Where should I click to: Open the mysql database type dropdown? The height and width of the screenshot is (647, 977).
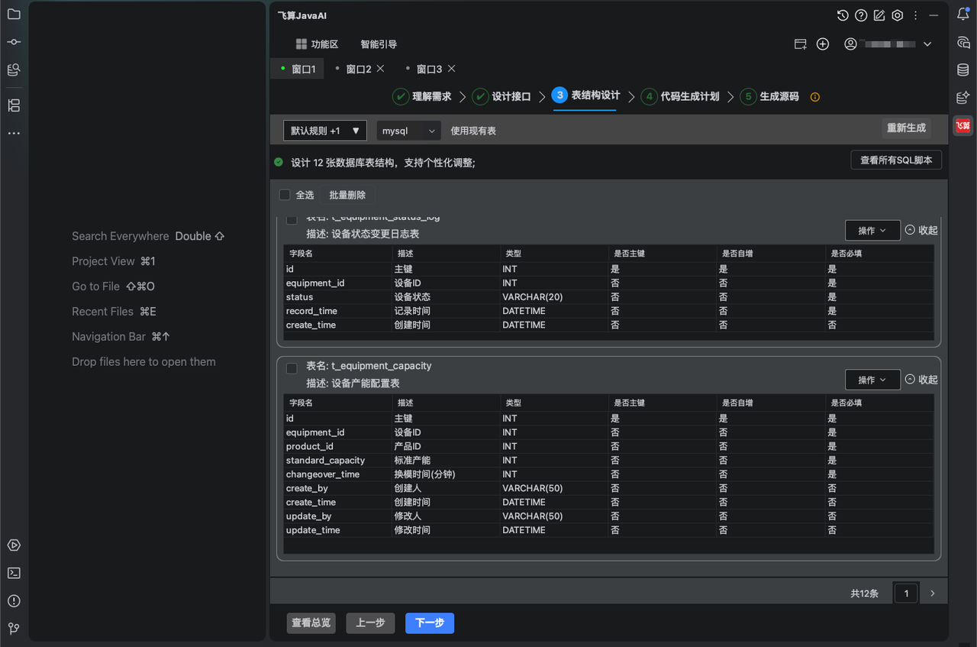click(x=409, y=131)
